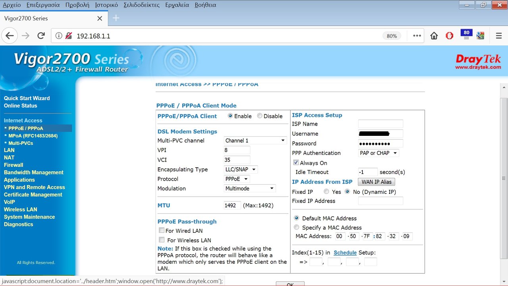Select Enable for PPPoE/PPPoA Client
508x286 pixels.
click(x=230, y=116)
